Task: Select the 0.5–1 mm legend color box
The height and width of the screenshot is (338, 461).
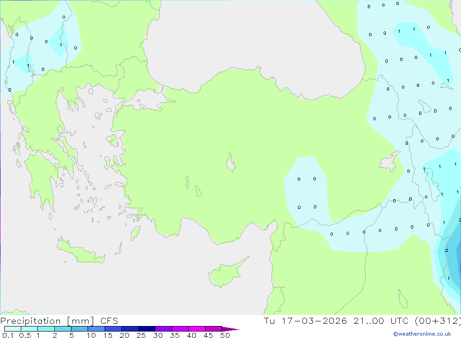Action: (x=29, y=329)
